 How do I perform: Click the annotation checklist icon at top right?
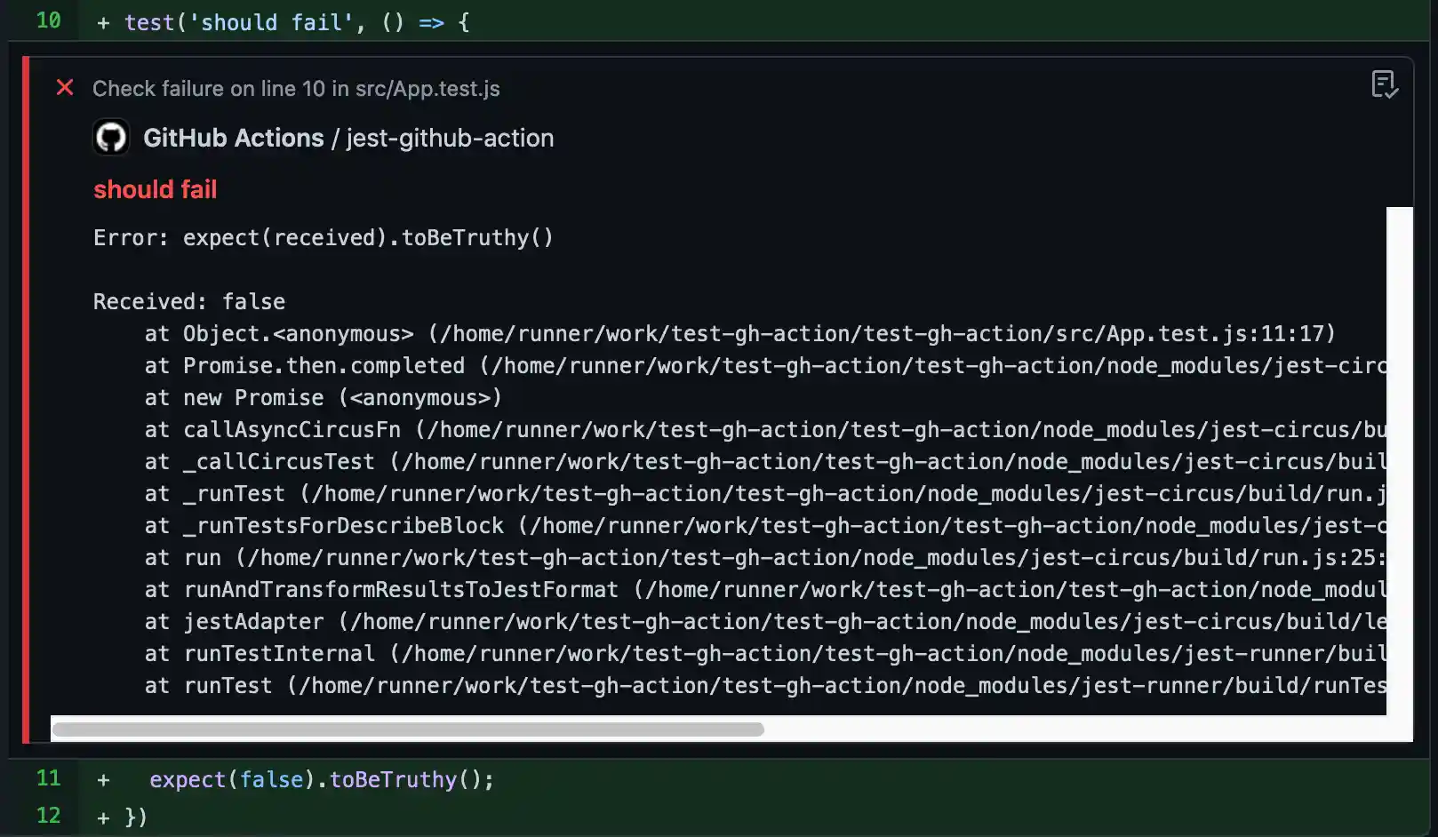1384,84
